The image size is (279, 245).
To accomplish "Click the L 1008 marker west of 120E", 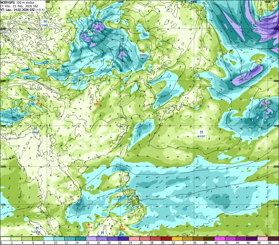I will click(x=89, y=225).
